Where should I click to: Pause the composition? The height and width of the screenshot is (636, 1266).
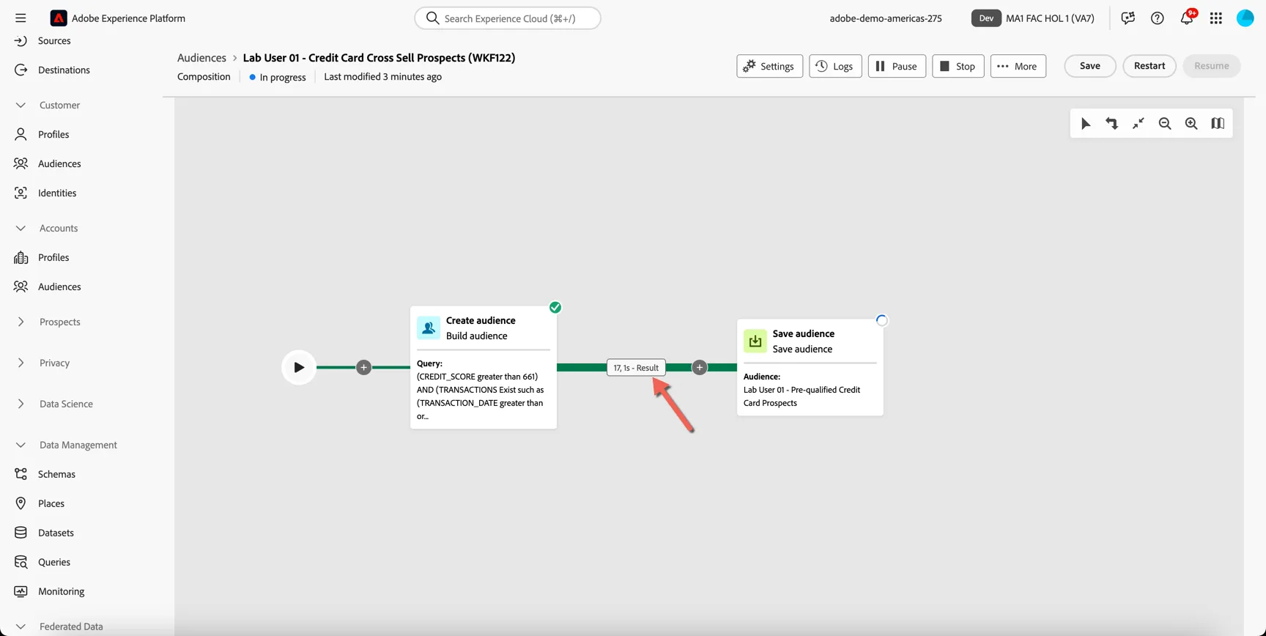897,66
